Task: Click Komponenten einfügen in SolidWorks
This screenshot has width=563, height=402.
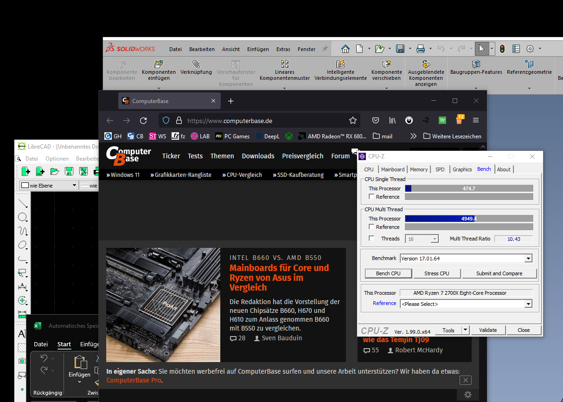Action: pyautogui.click(x=159, y=70)
